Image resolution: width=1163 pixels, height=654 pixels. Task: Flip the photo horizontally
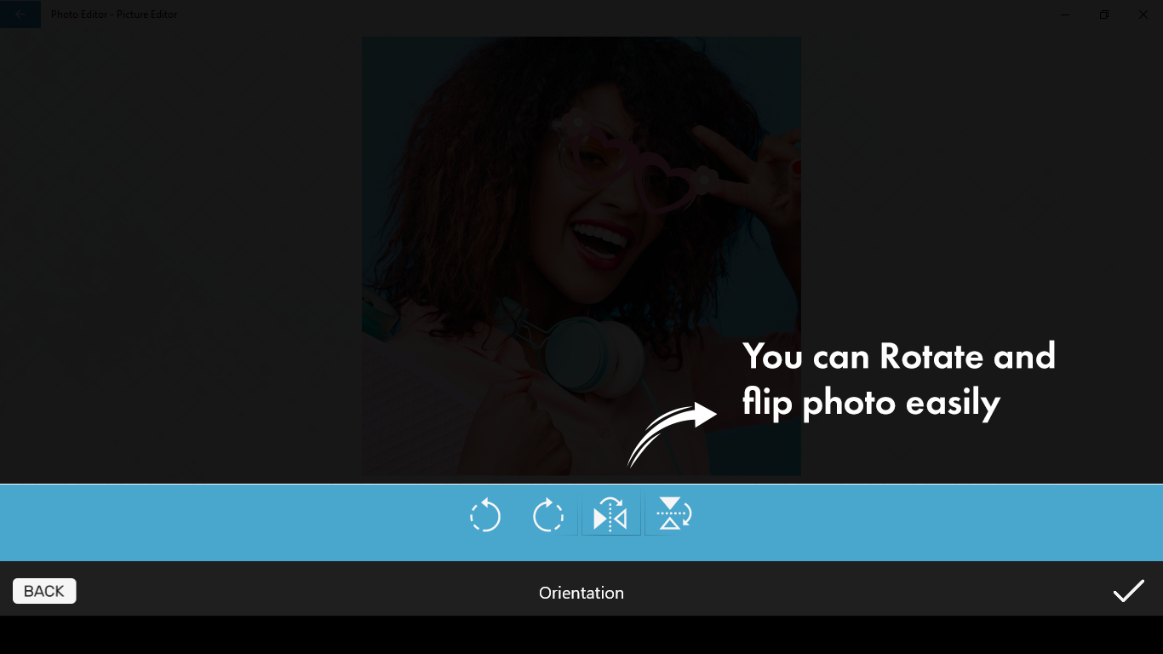point(610,515)
